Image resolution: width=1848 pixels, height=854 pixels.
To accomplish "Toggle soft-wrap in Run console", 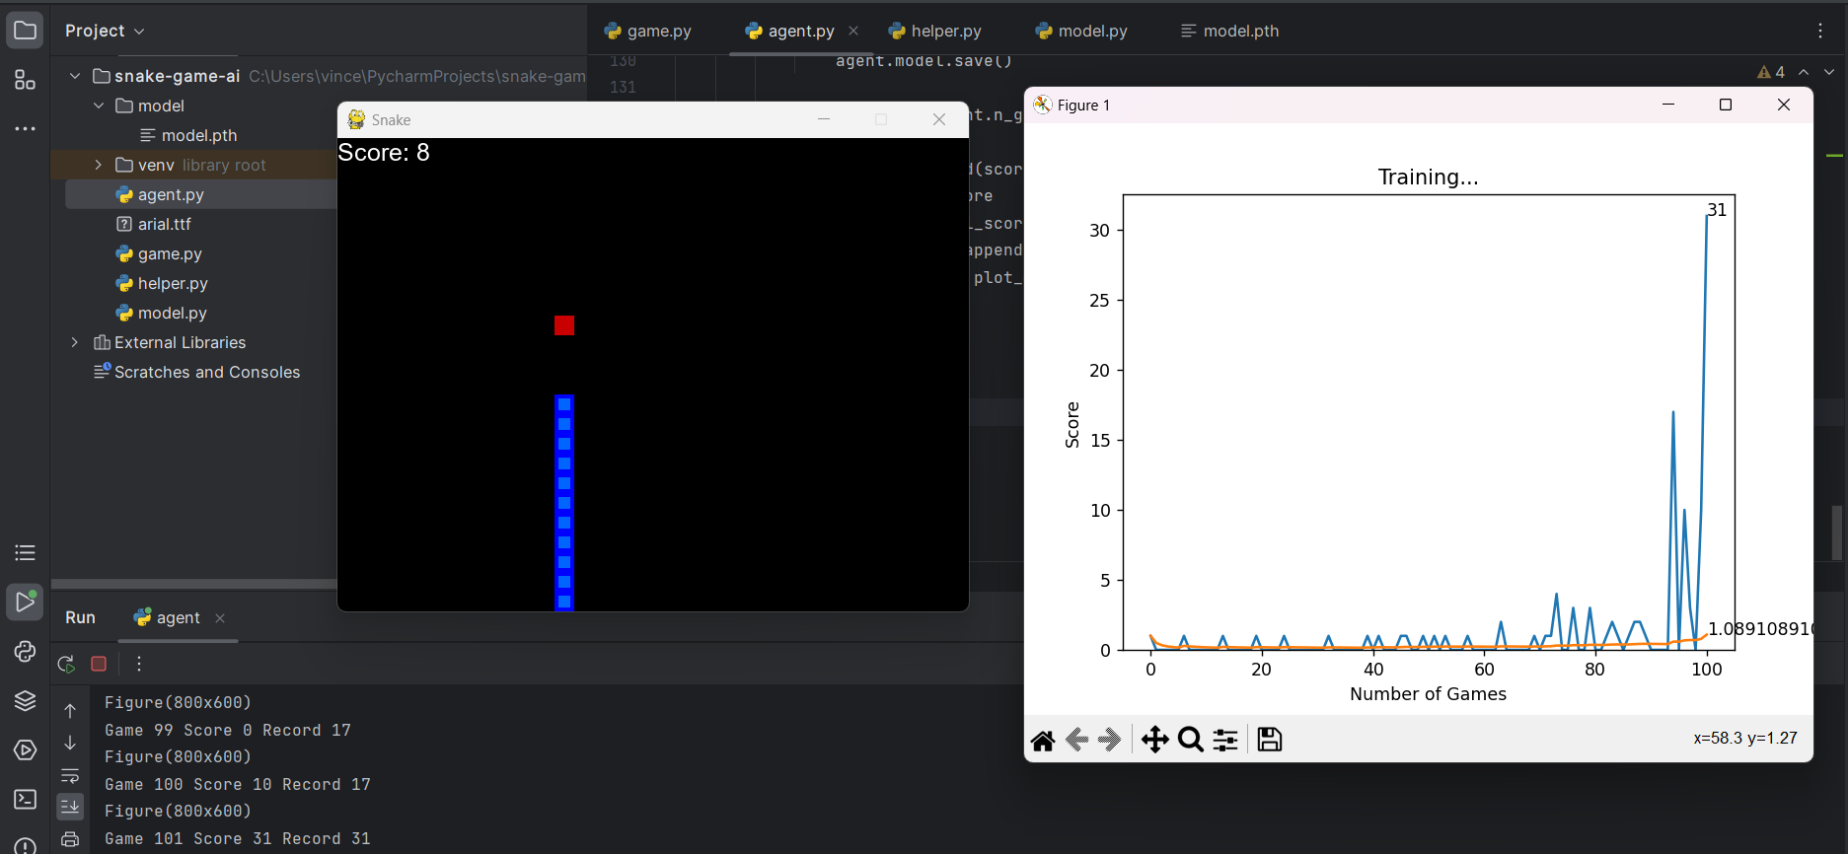I will point(70,775).
